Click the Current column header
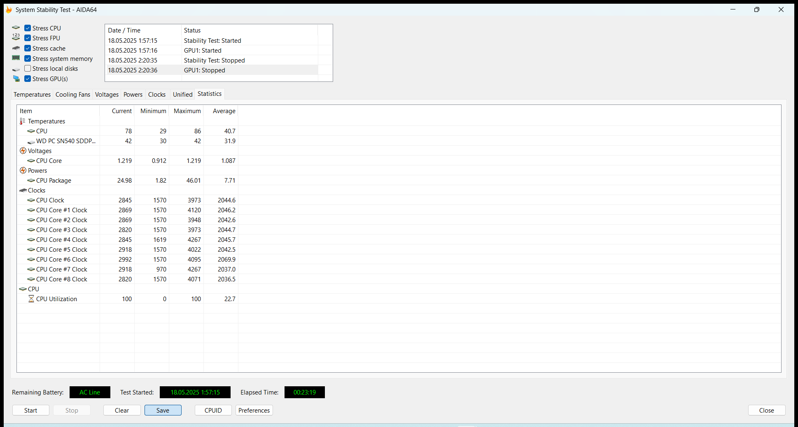This screenshot has height=427, width=798. pyautogui.click(x=117, y=111)
